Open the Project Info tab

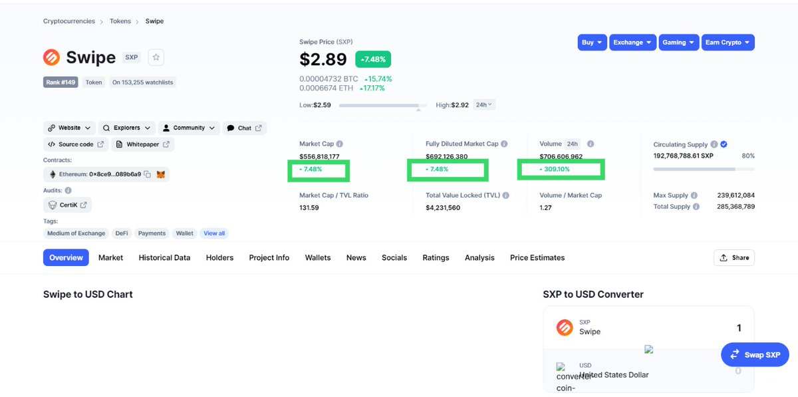point(269,258)
